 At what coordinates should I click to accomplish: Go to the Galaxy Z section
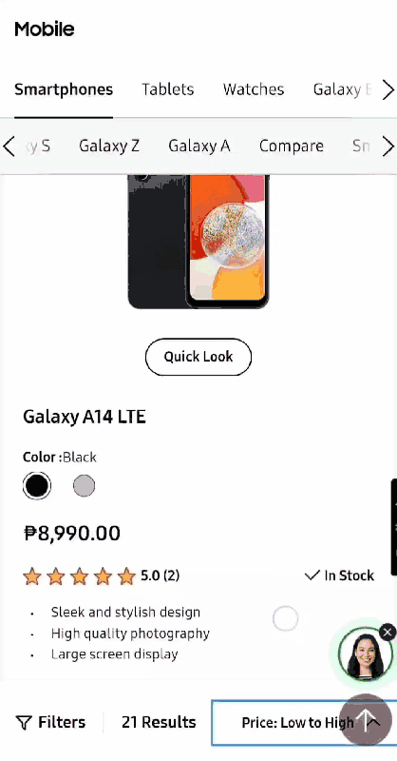(109, 146)
